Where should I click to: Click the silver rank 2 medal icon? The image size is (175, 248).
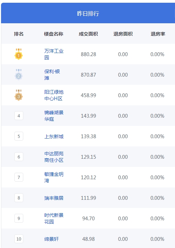pos(19,75)
